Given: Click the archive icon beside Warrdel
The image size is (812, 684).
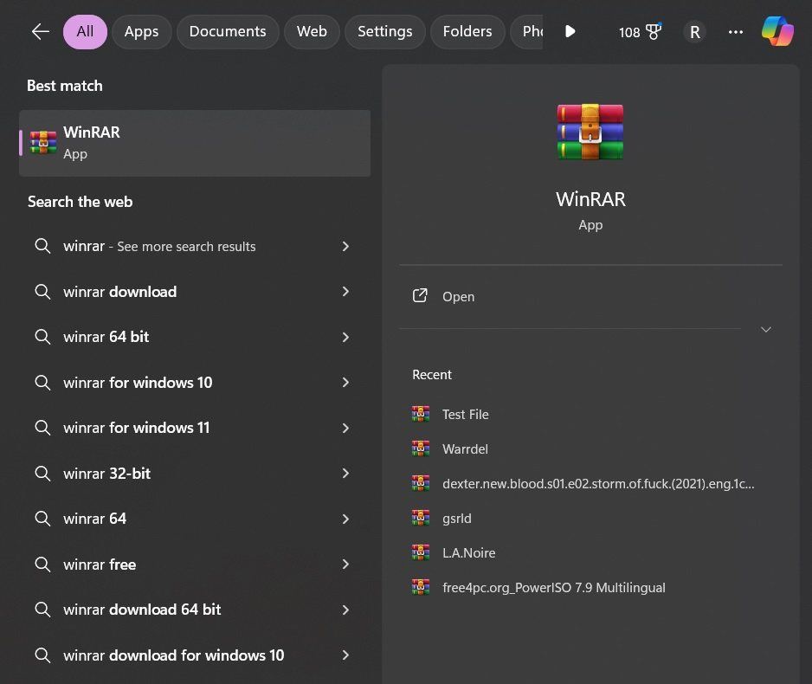Looking at the screenshot, I should click(421, 448).
